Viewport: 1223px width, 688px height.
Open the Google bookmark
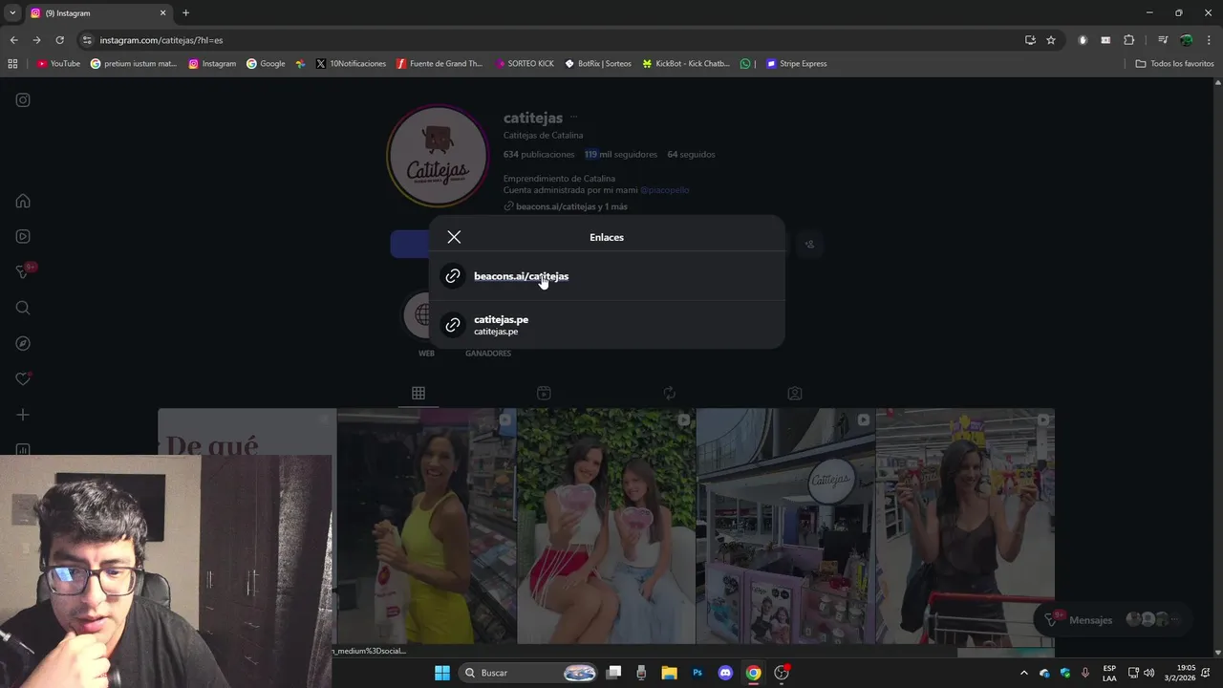pyautogui.click(x=266, y=64)
